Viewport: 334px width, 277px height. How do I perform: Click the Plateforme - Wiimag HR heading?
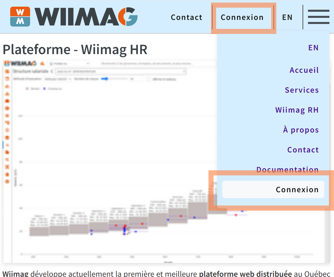pyautogui.click(x=75, y=50)
